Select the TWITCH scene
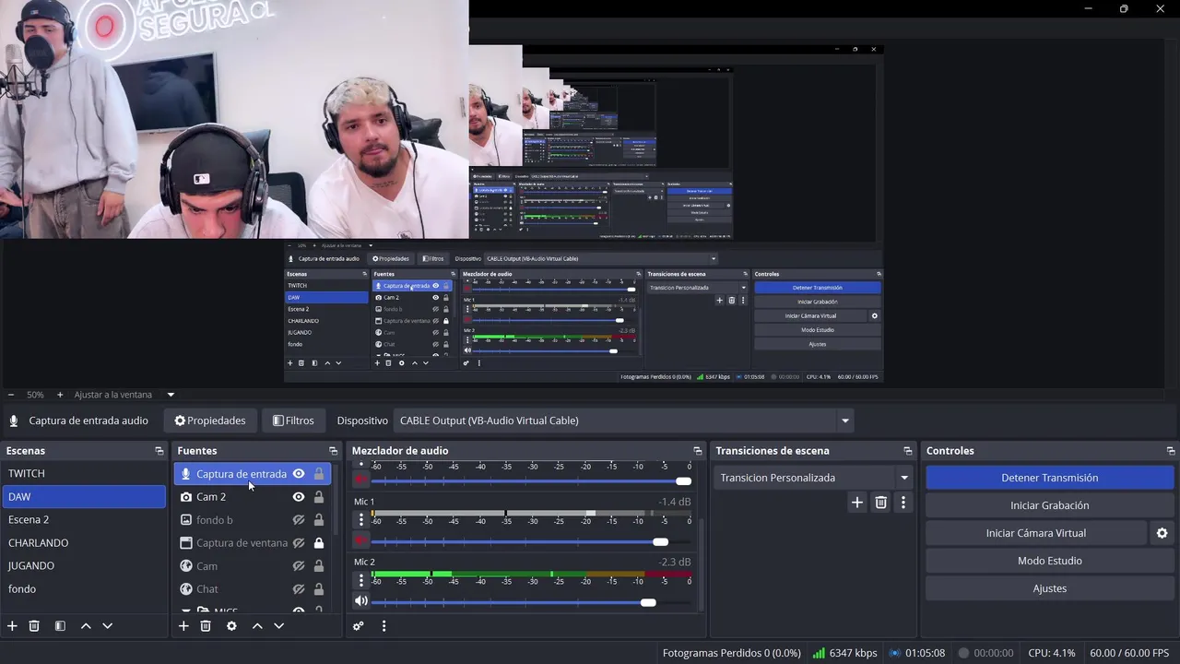1180x664 pixels. pyautogui.click(x=83, y=473)
